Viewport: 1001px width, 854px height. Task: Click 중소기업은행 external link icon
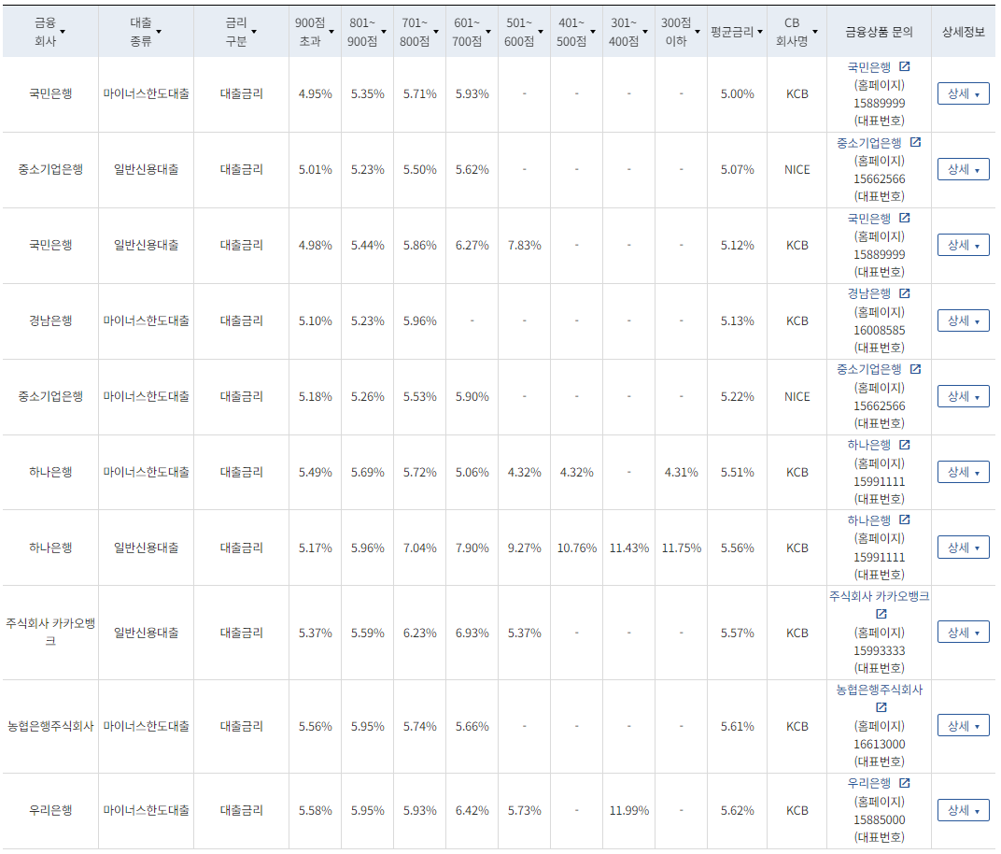[916, 141]
